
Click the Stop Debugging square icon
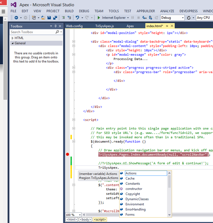tap(138, 18)
